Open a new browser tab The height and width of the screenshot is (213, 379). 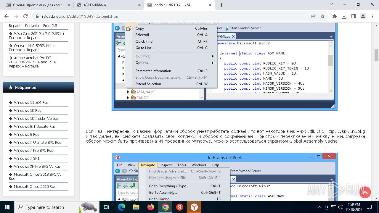click(x=221, y=5)
